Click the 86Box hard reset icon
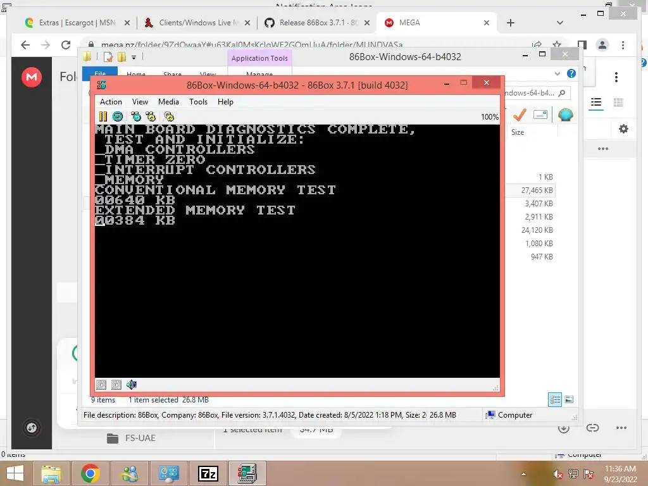Screen dimensions: 648x486 tap(118, 116)
